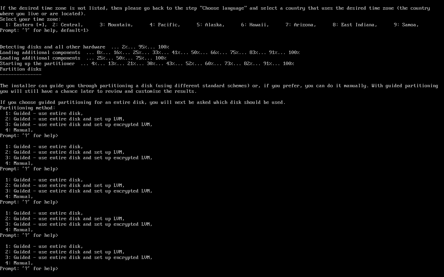This screenshot has width=444, height=277.
Task: Click the Alaska time zone option
Action: [x=211, y=25]
